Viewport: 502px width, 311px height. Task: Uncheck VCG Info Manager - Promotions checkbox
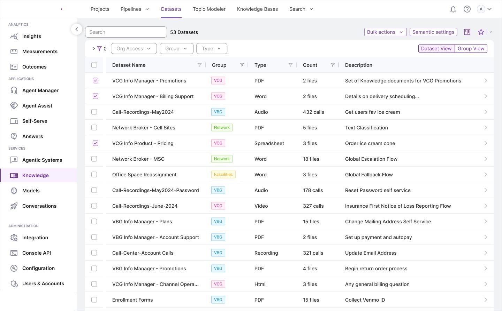96,81
